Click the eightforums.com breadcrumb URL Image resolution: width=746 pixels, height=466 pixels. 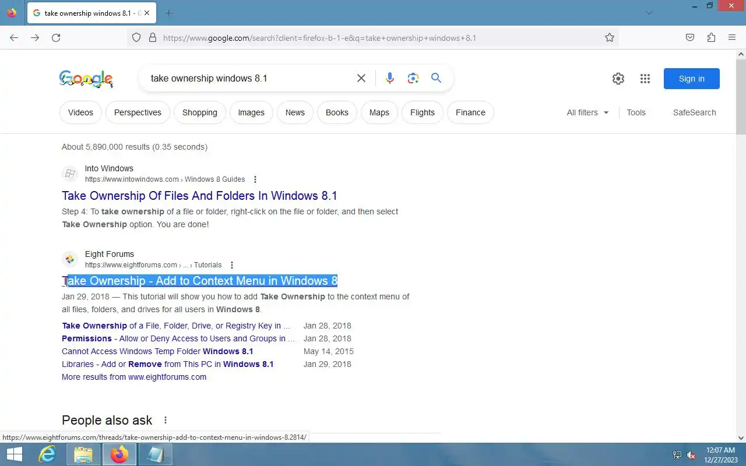pos(153,265)
